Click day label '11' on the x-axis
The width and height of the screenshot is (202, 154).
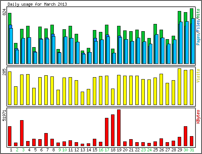click(x=70, y=150)
